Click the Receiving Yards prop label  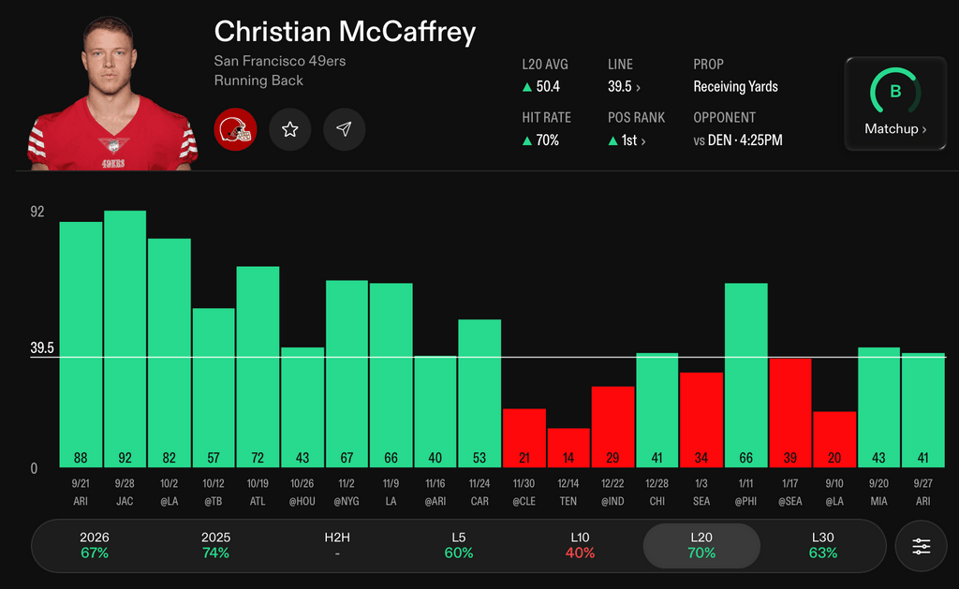click(735, 87)
